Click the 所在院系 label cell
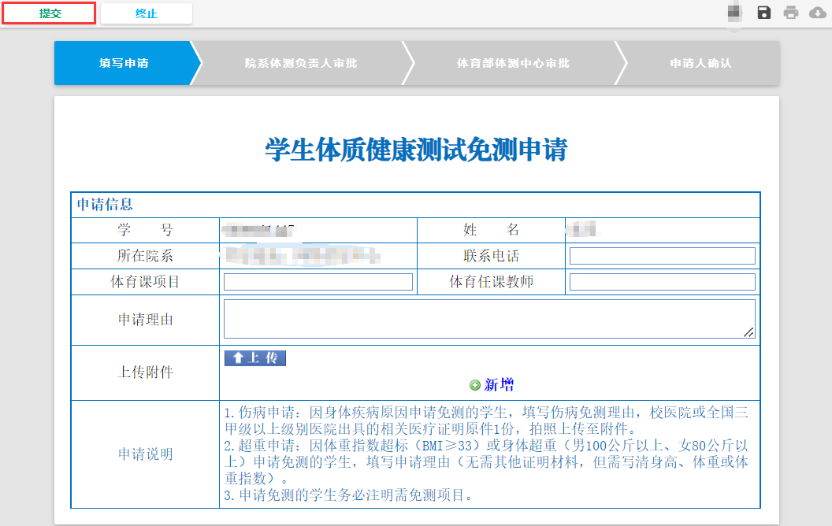The image size is (832, 526). 146,256
